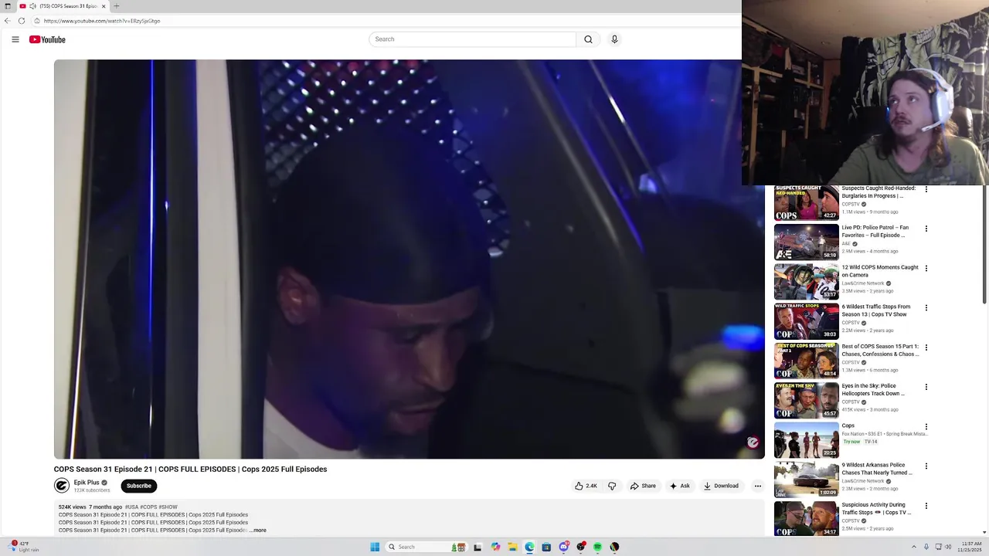989x556 pixels.
Task: Click the search magnifier button
Action: [x=588, y=39]
